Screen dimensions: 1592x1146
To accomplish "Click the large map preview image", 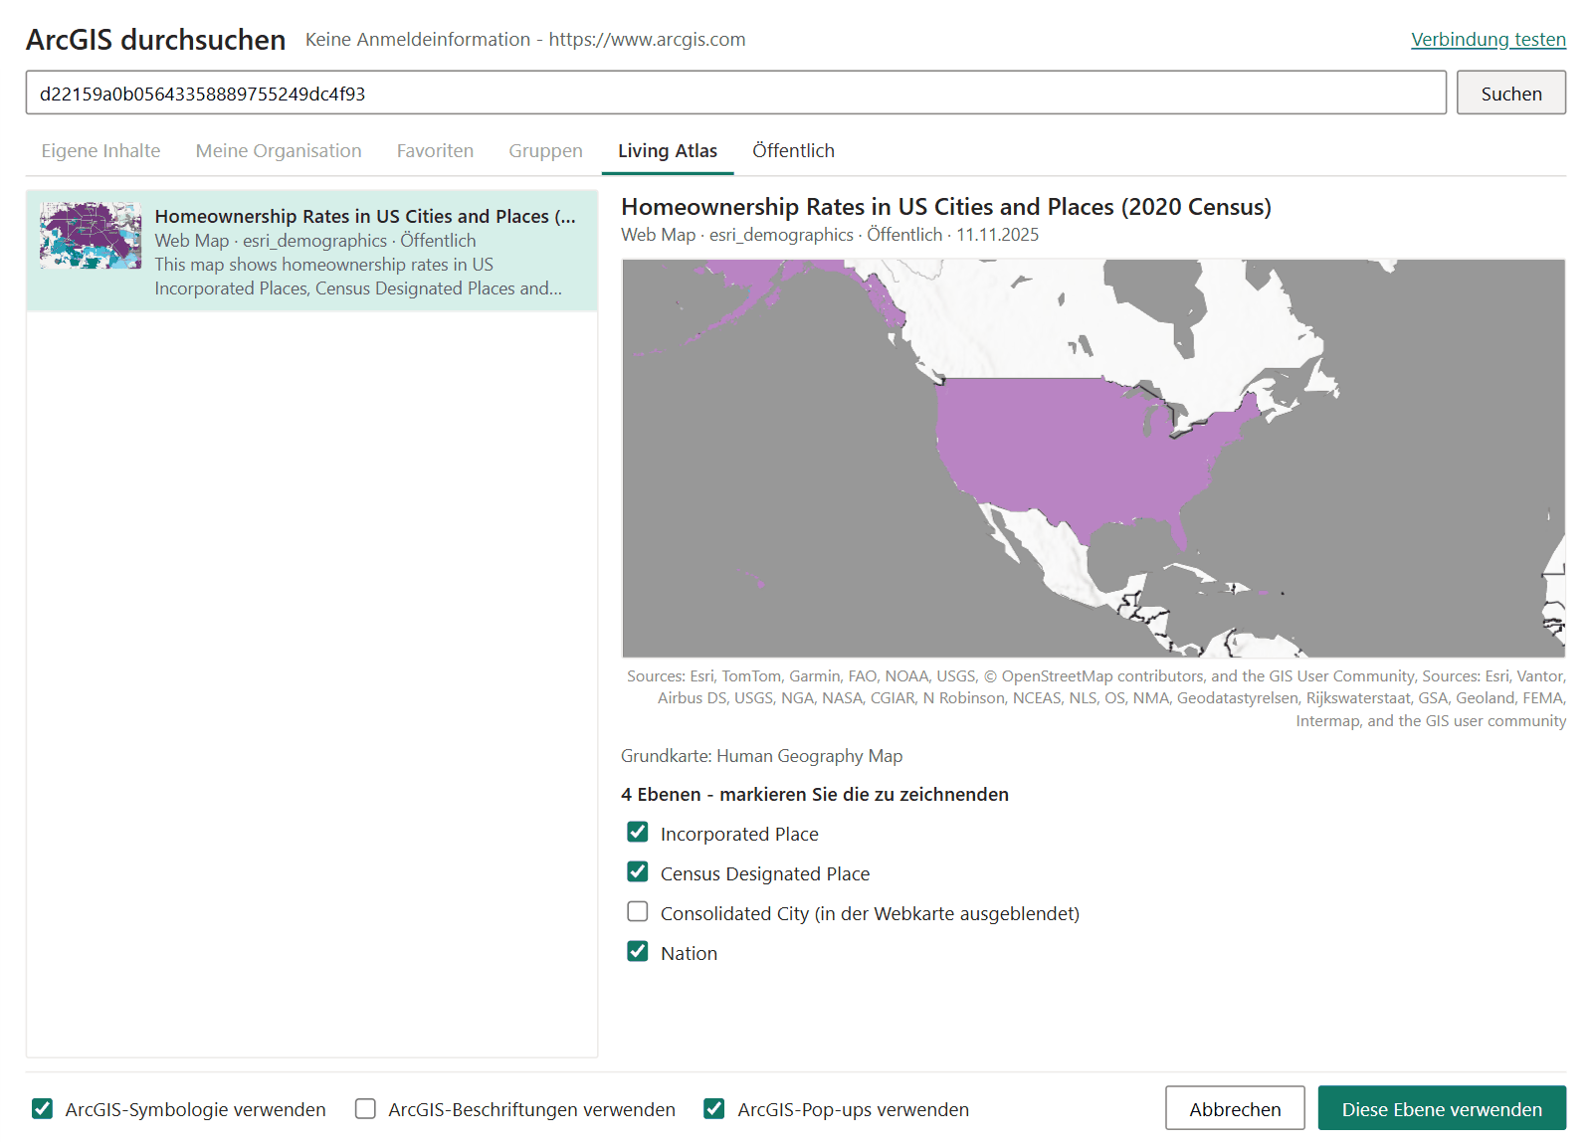I will pos(1094,459).
